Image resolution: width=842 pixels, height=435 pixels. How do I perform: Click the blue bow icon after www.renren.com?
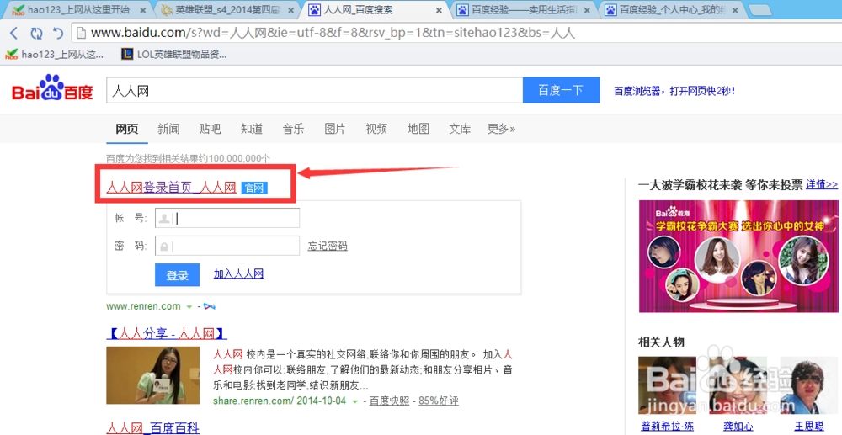(x=210, y=306)
